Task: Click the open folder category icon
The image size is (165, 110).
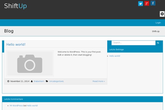Action: coord(47,81)
